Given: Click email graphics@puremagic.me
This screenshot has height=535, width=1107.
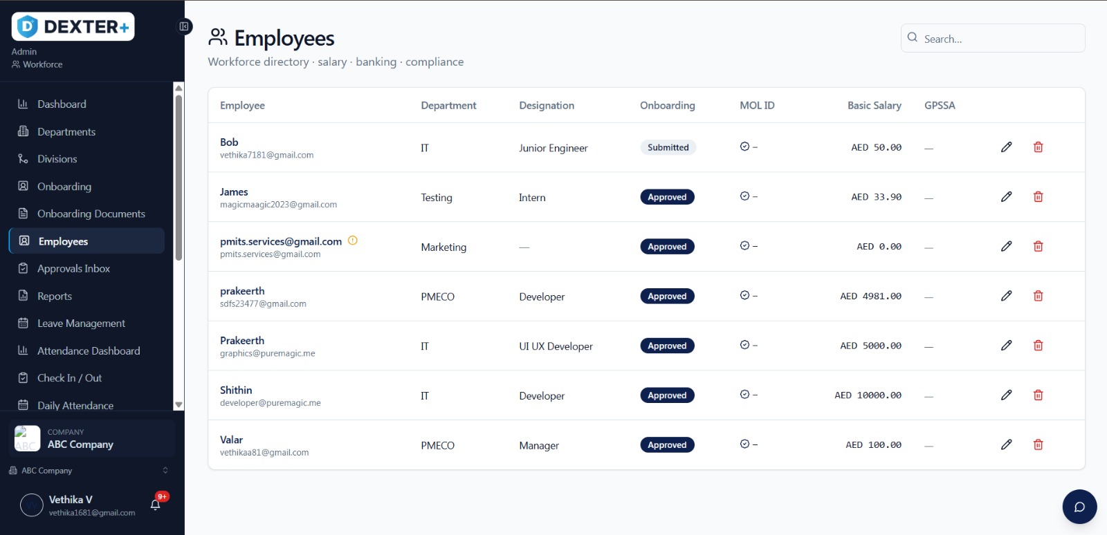Looking at the screenshot, I should [267, 353].
